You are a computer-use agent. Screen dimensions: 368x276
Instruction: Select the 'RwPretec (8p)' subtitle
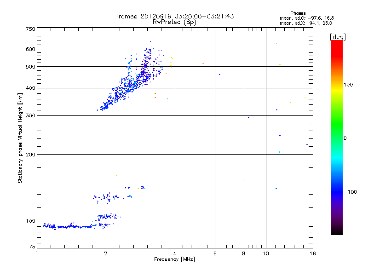coord(174,22)
